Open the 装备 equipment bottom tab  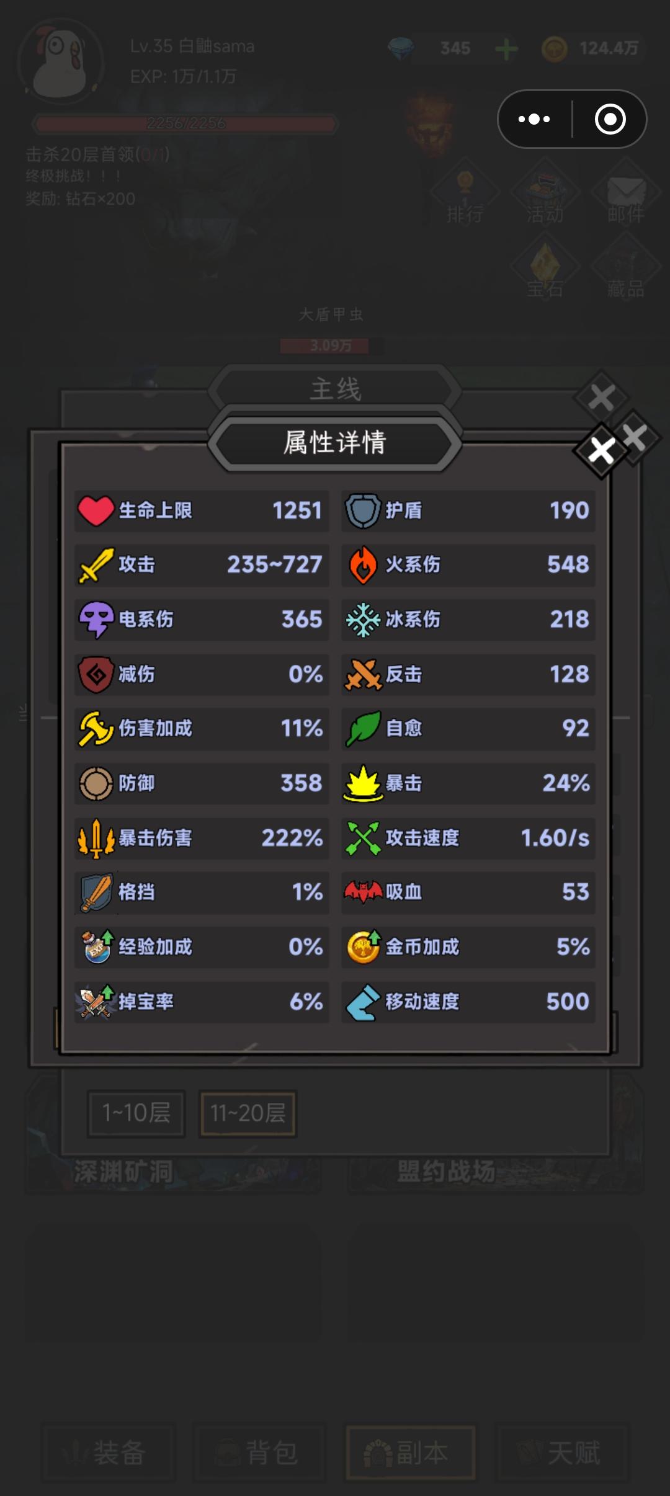pos(109,1453)
